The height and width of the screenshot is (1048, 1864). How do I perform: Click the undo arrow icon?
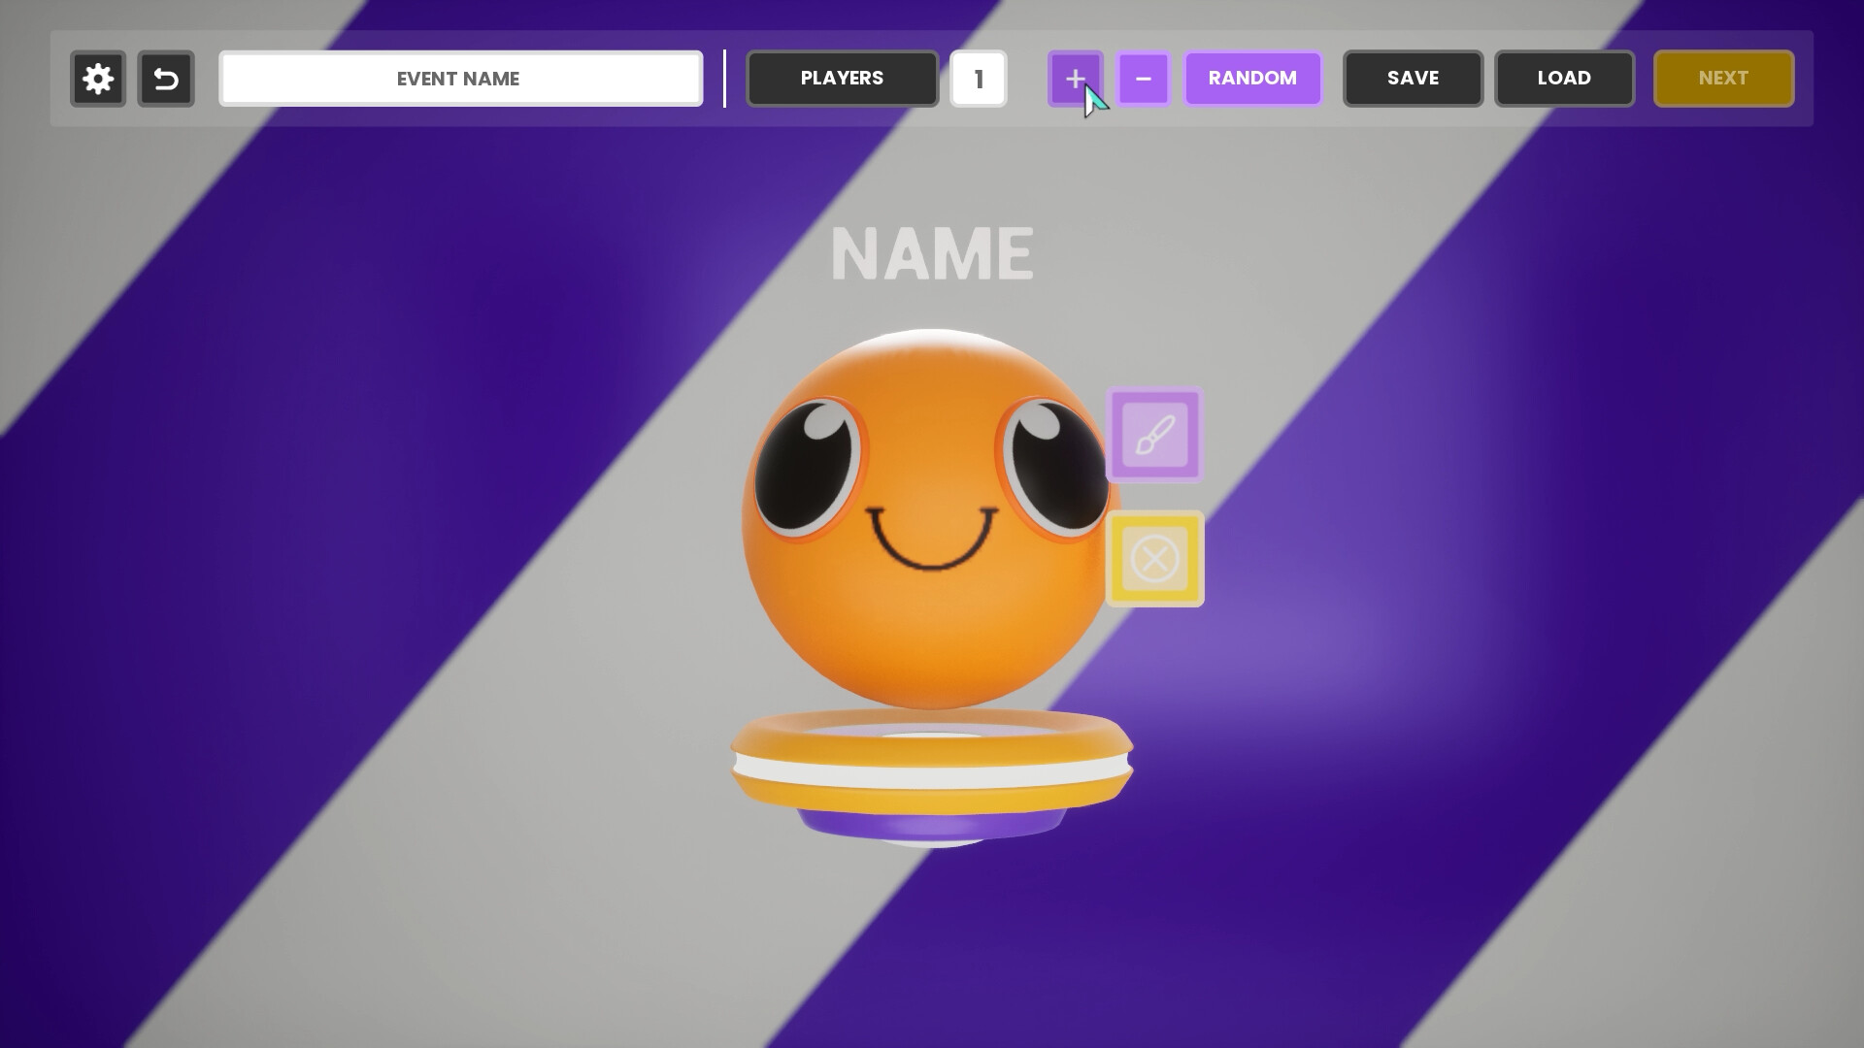tap(166, 79)
